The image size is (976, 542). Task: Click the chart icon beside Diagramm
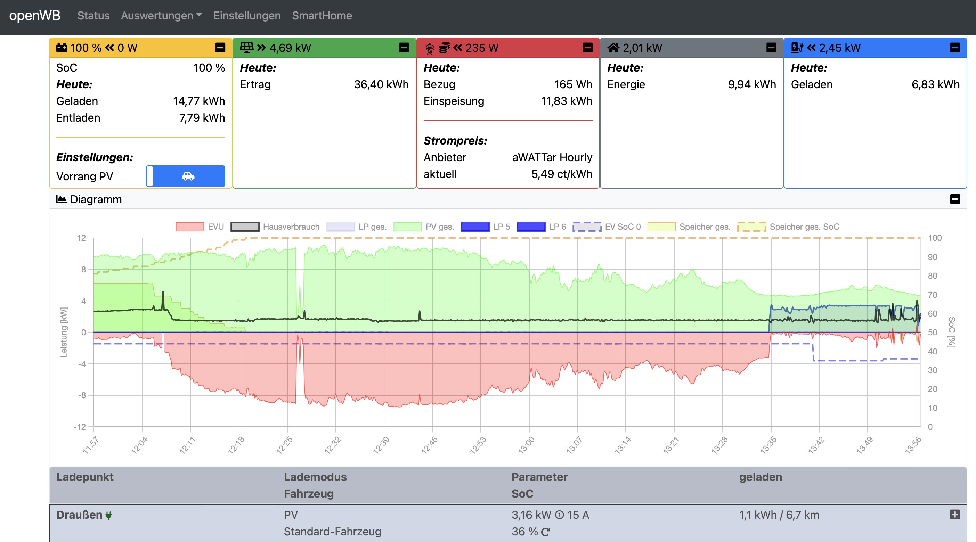(x=62, y=199)
